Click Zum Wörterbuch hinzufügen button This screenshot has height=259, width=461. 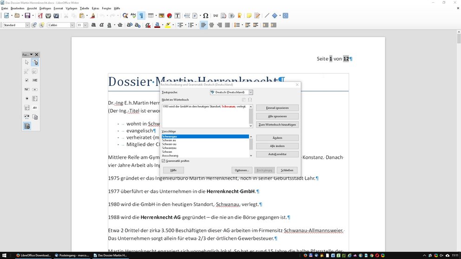(x=277, y=124)
